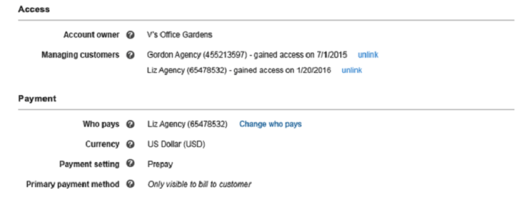Open the Currency help question mark

click(x=131, y=144)
